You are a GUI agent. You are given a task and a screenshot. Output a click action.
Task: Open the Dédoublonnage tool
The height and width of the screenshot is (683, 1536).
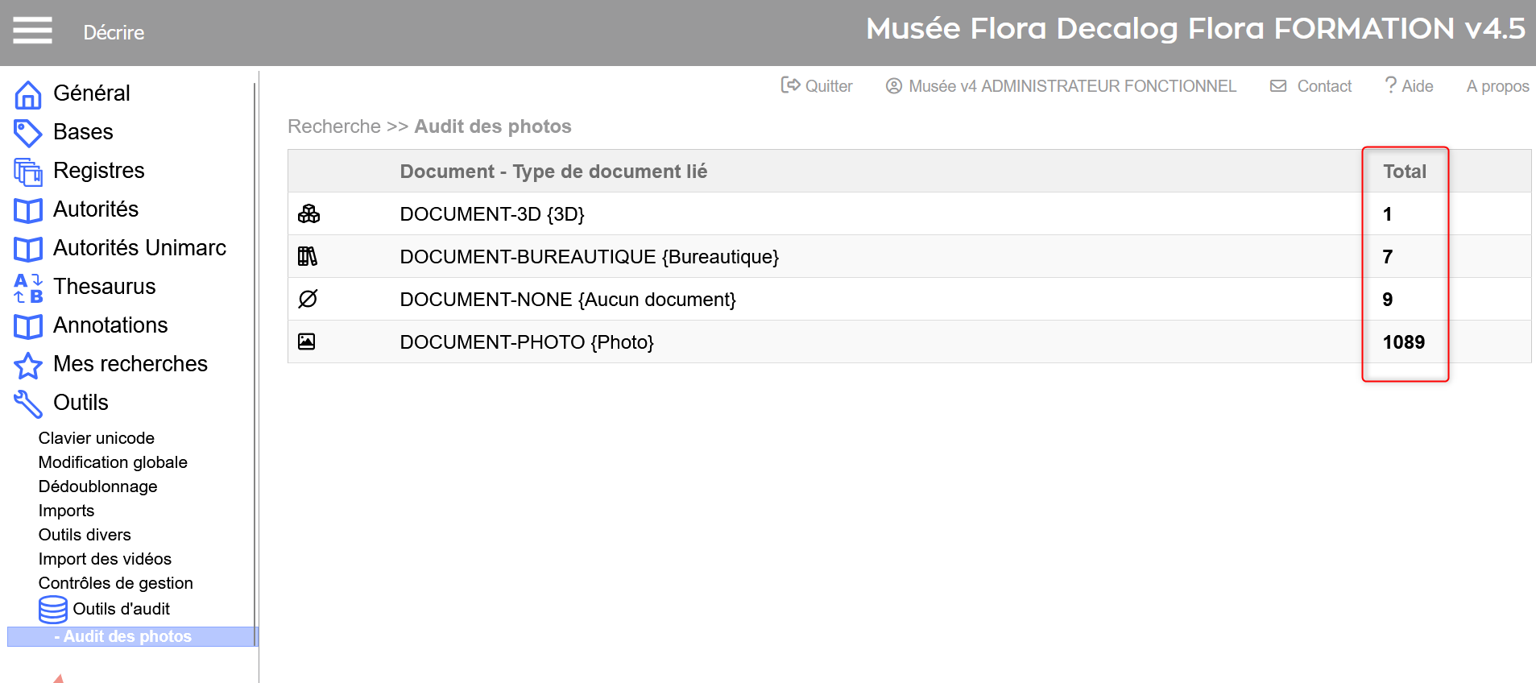(x=97, y=486)
